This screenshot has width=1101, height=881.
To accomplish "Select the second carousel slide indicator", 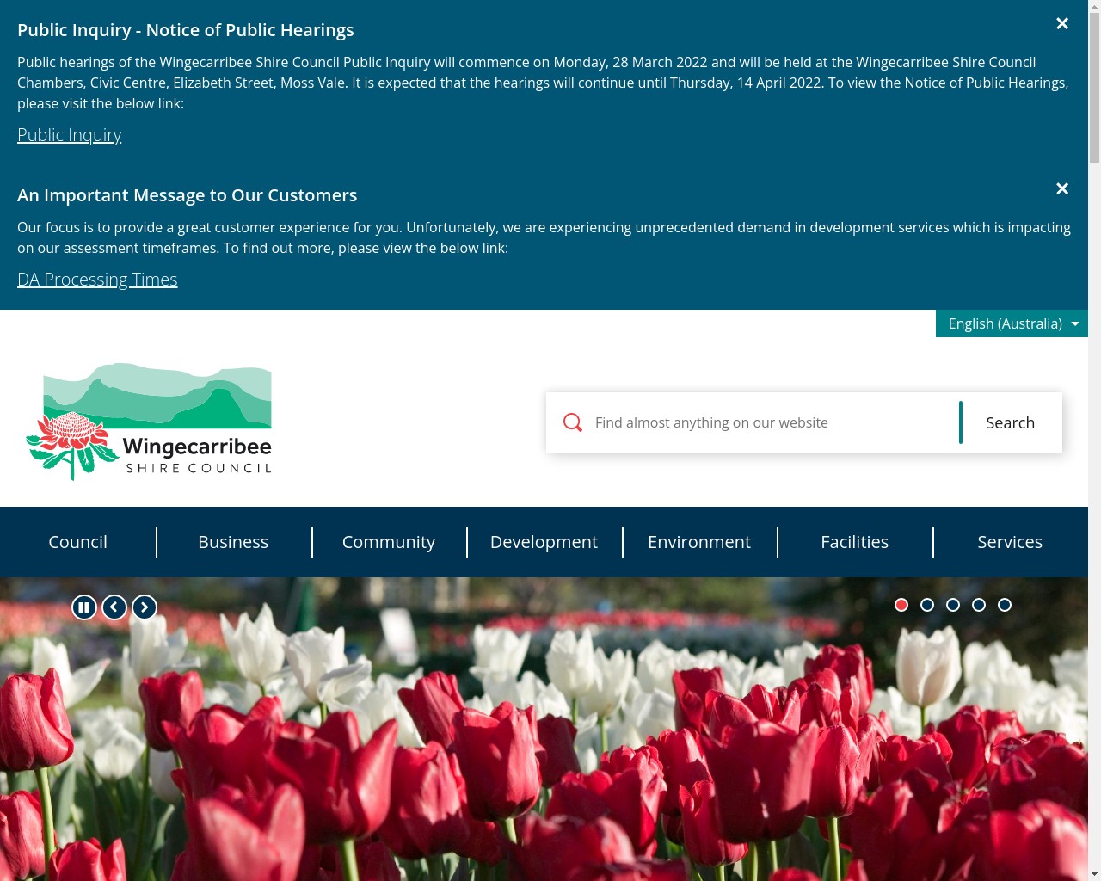I will click(927, 605).
